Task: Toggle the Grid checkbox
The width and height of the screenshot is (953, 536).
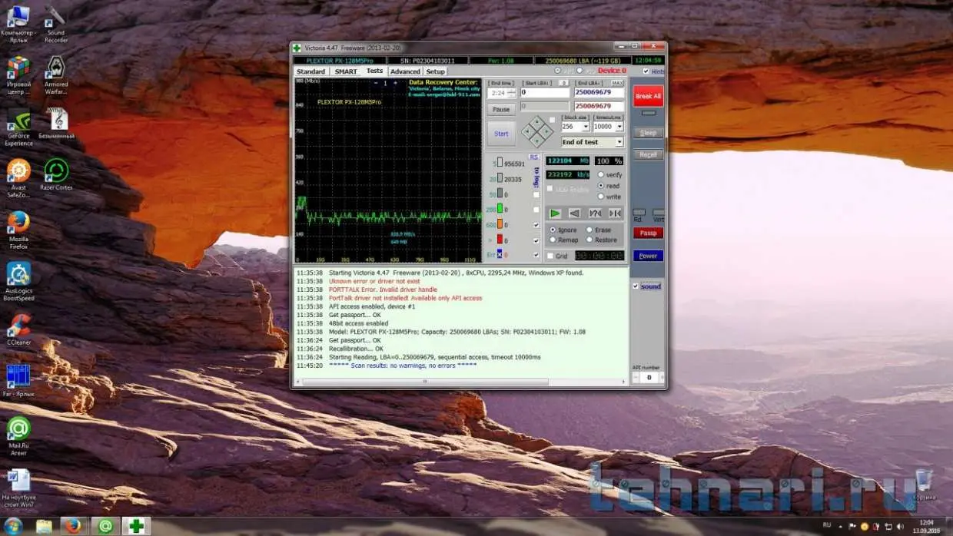Action: 550,256
